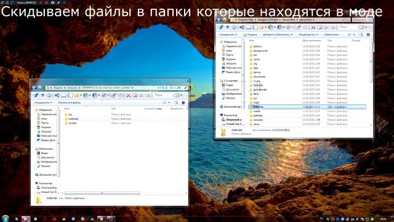Viewport: 394px width, 222px height.
Task: Click Windows Start orb on taskbar
Action: tap(6, 218)
